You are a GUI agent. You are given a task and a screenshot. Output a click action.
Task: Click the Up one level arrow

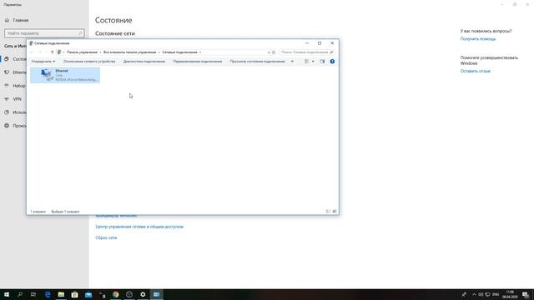(52, 52)
